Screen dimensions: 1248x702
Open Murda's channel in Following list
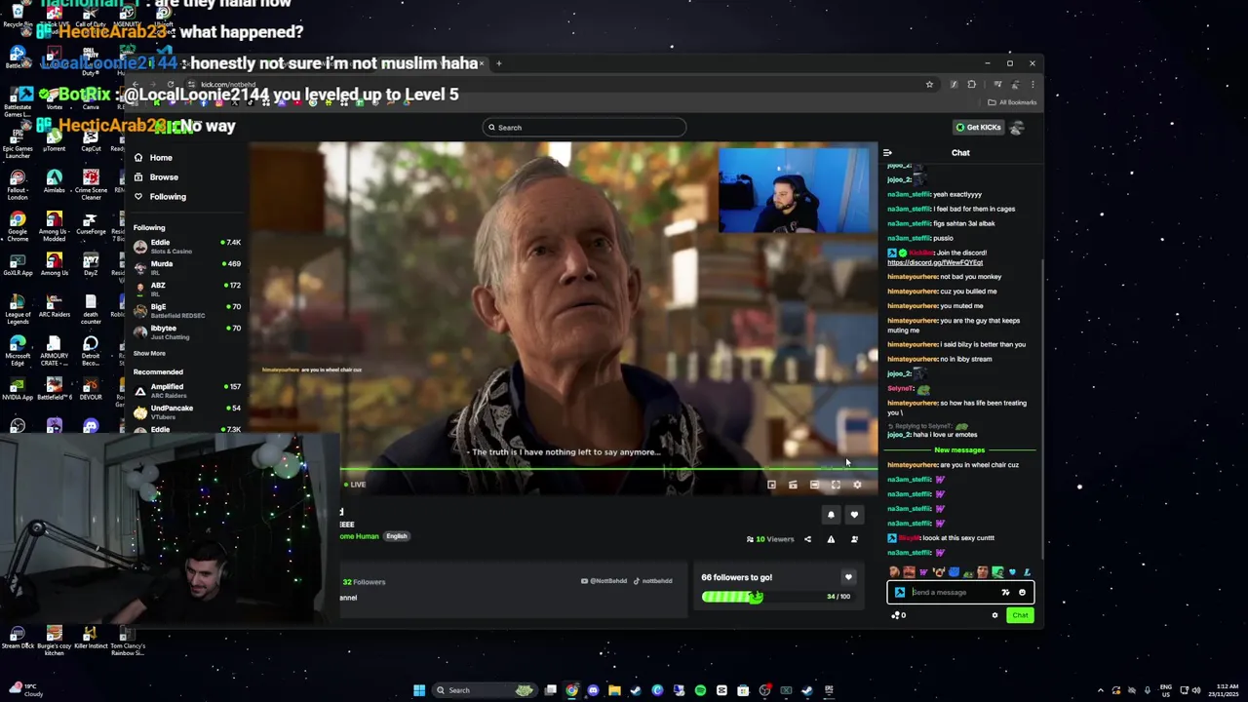tap(187, 267)
